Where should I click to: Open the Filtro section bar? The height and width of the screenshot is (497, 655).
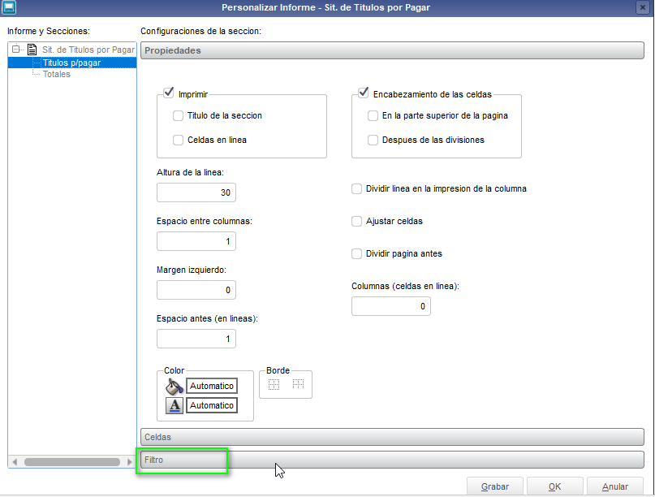pos(392,460)
